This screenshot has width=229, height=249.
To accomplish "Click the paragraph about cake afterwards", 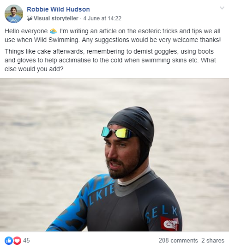I will pos(110,60).
